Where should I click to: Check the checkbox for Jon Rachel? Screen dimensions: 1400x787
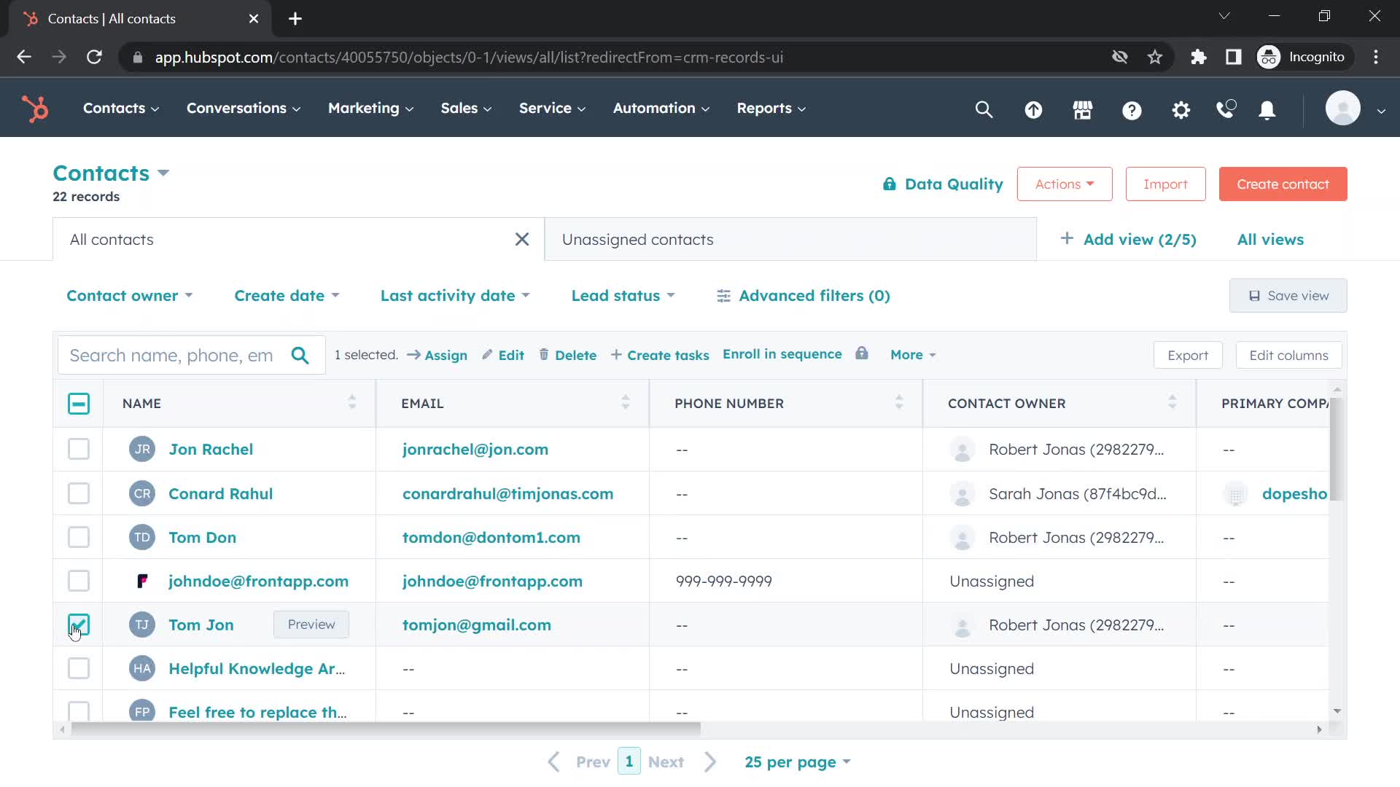(x=78, y=449)
